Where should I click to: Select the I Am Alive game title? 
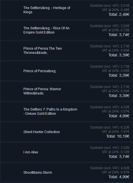tap(31, 152)
